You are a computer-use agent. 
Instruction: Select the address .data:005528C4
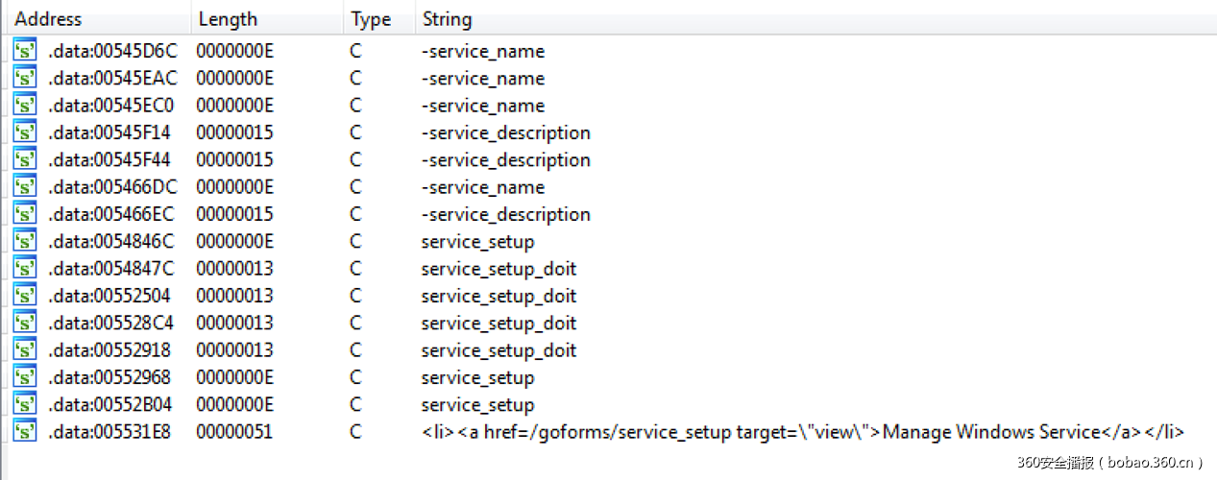pos(112,324)
